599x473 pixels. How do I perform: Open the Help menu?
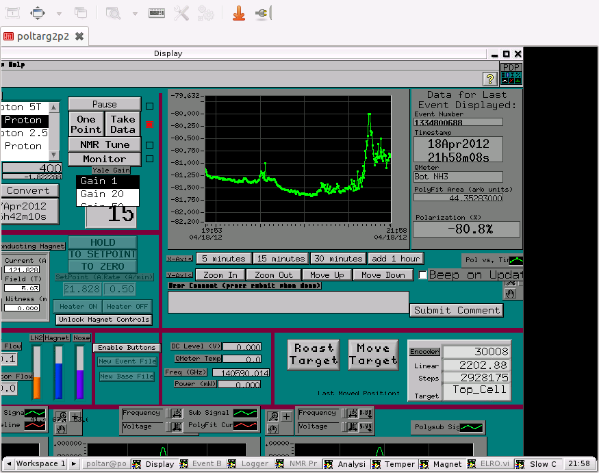coord(17,64)
